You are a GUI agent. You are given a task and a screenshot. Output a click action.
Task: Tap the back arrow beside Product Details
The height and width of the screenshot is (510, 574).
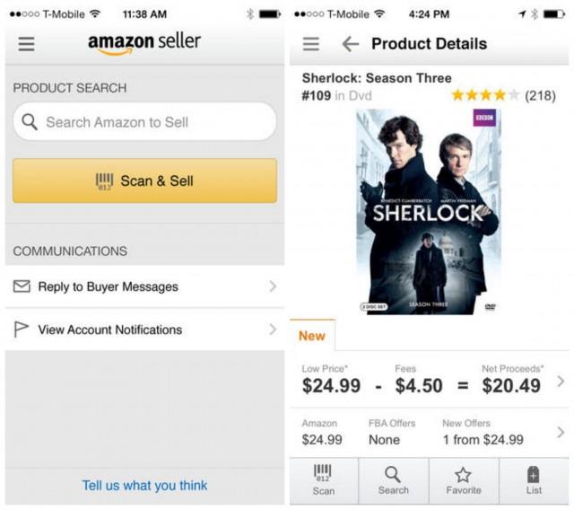point(350,44)
